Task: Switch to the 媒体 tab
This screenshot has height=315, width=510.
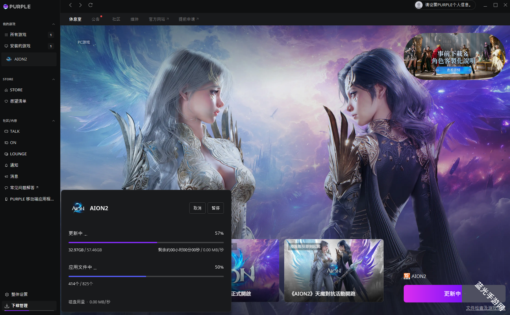Action: click(135, 19)
